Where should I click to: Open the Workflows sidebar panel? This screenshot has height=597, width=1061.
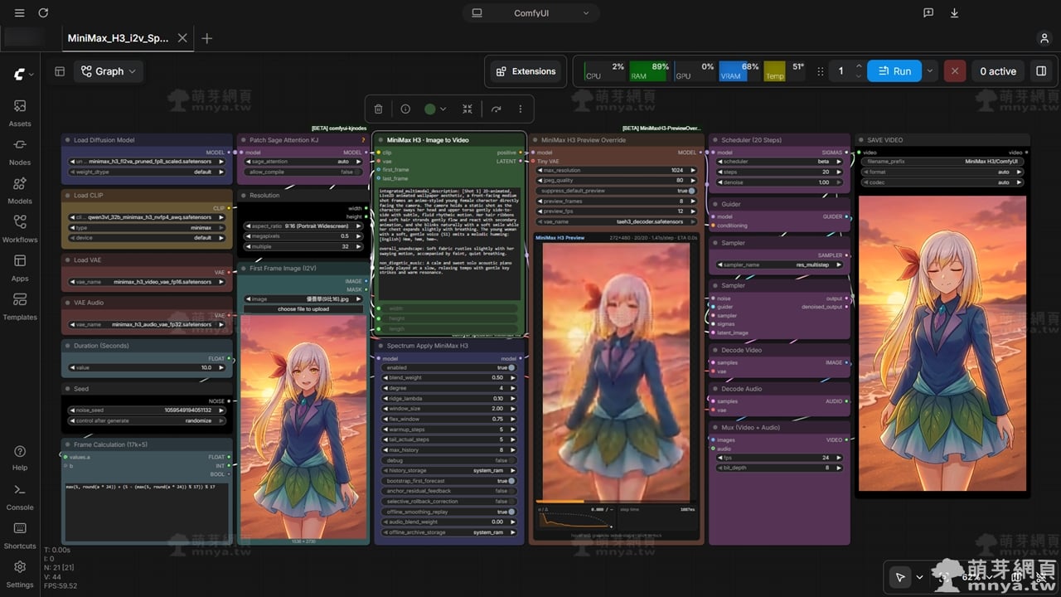[20, 228]
